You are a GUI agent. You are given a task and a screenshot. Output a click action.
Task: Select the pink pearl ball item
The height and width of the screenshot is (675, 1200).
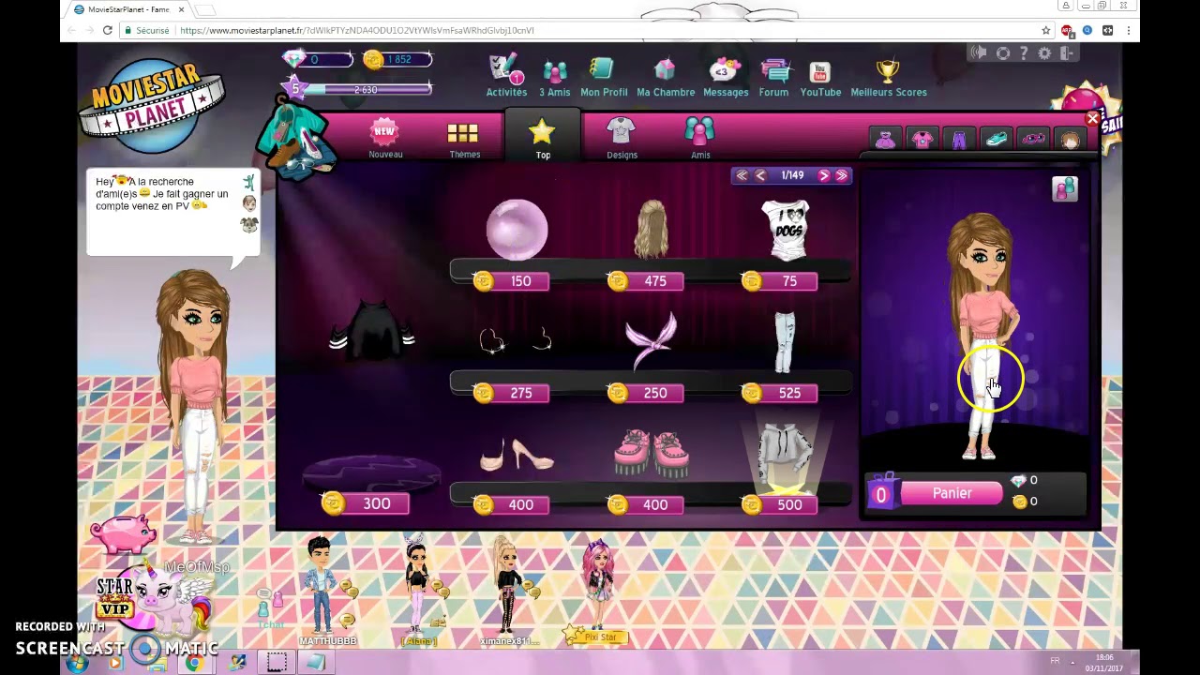point(517,229)
